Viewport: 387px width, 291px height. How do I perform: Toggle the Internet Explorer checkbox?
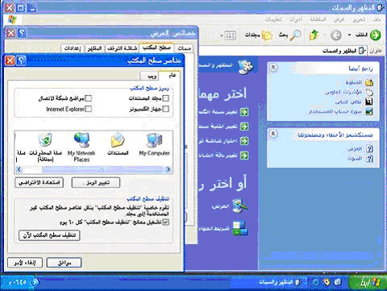tap(89, 109)
